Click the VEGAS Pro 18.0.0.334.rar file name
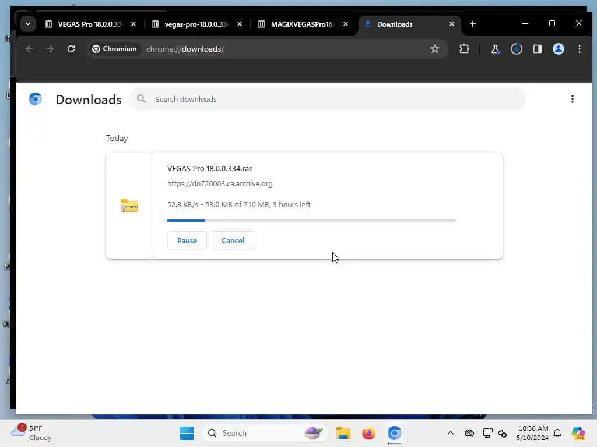 pos(209,168)
